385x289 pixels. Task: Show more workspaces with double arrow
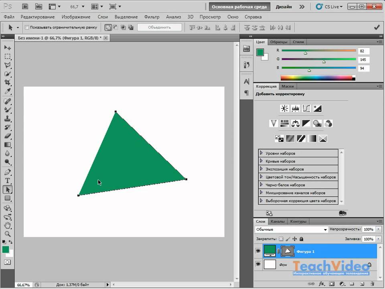pos(302,7)
